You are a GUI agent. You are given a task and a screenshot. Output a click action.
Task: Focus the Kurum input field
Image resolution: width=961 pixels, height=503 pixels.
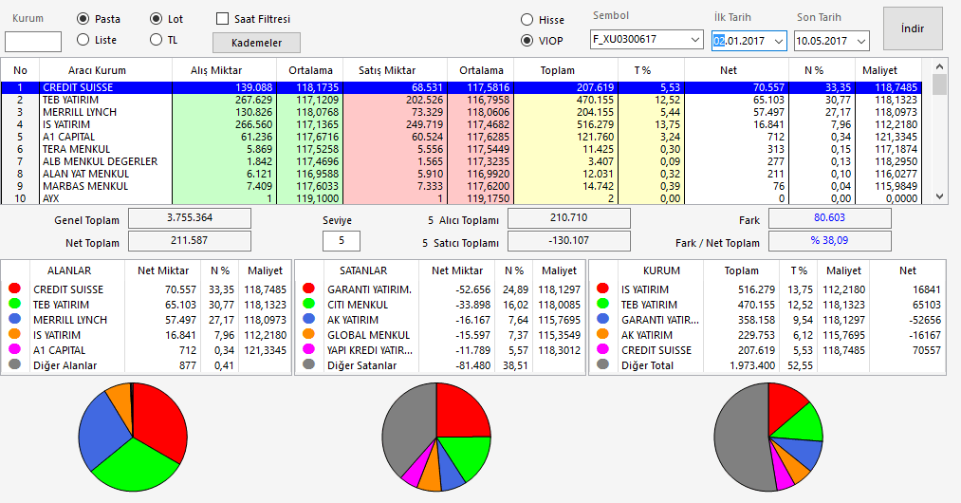point(33,42)
